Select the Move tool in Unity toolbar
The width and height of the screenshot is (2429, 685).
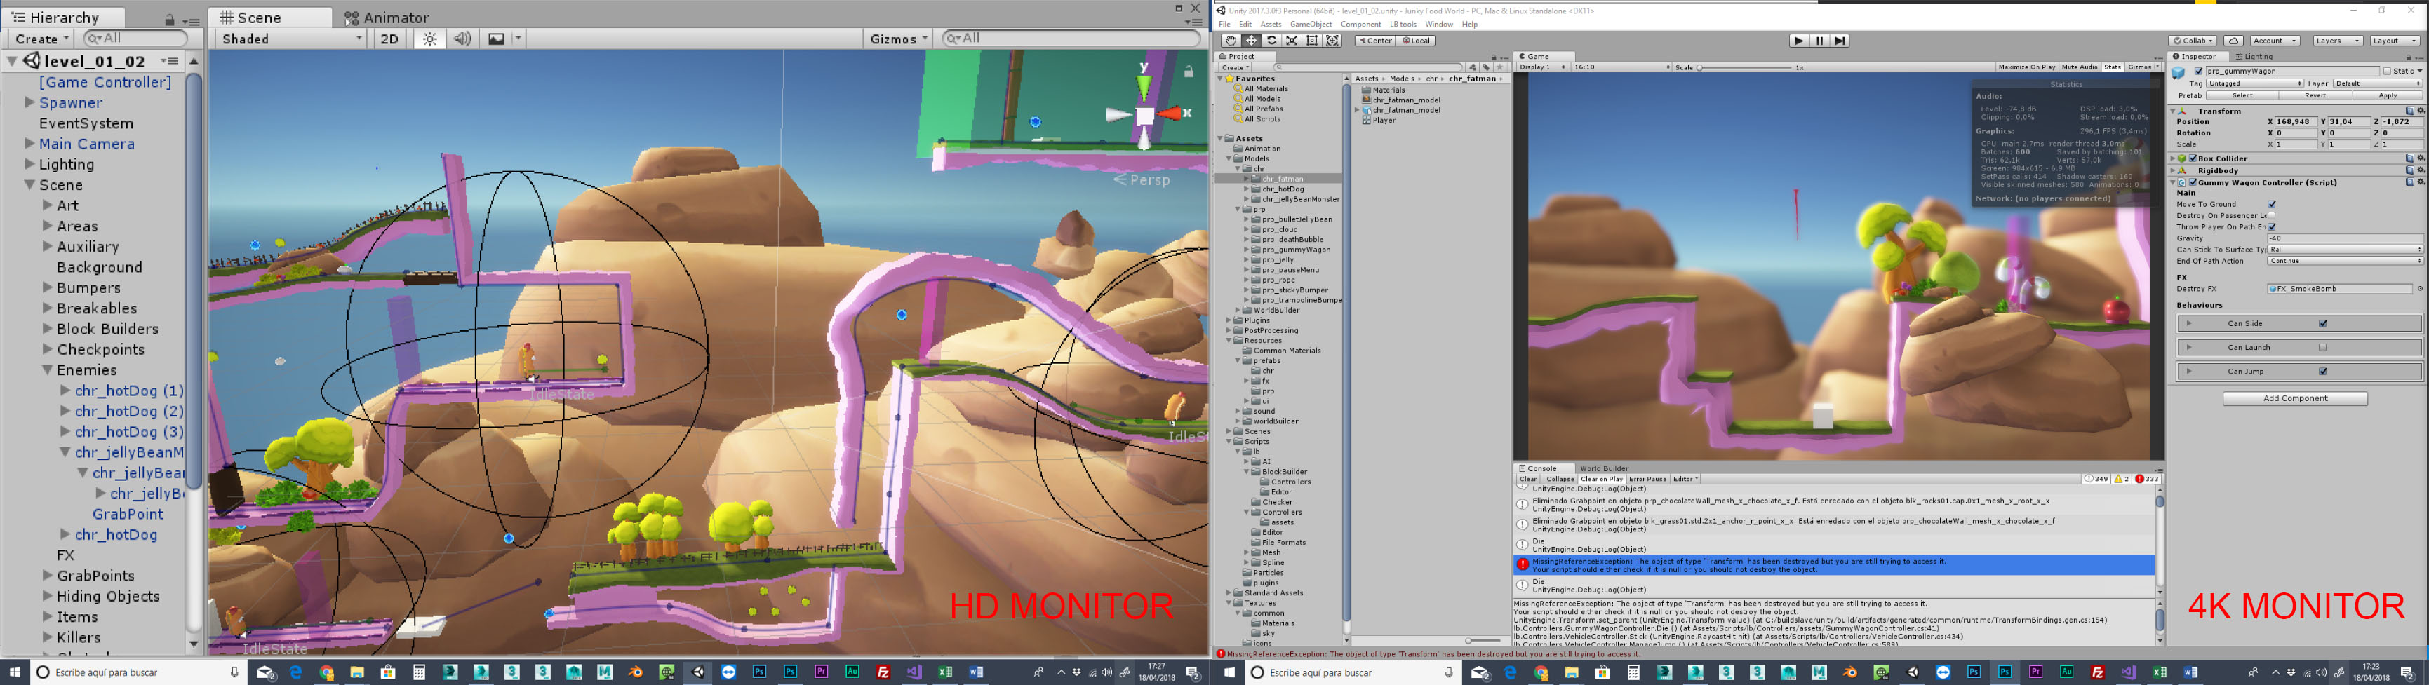pos(1251,41)
